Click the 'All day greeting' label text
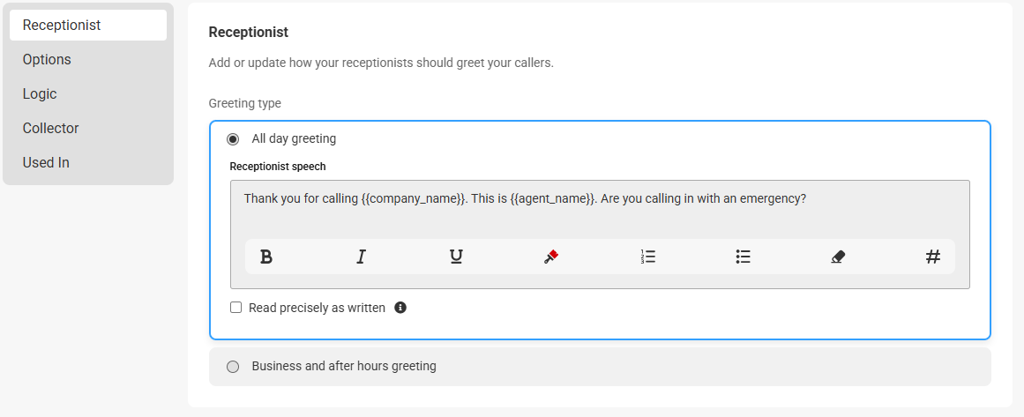 coord(294,138)
